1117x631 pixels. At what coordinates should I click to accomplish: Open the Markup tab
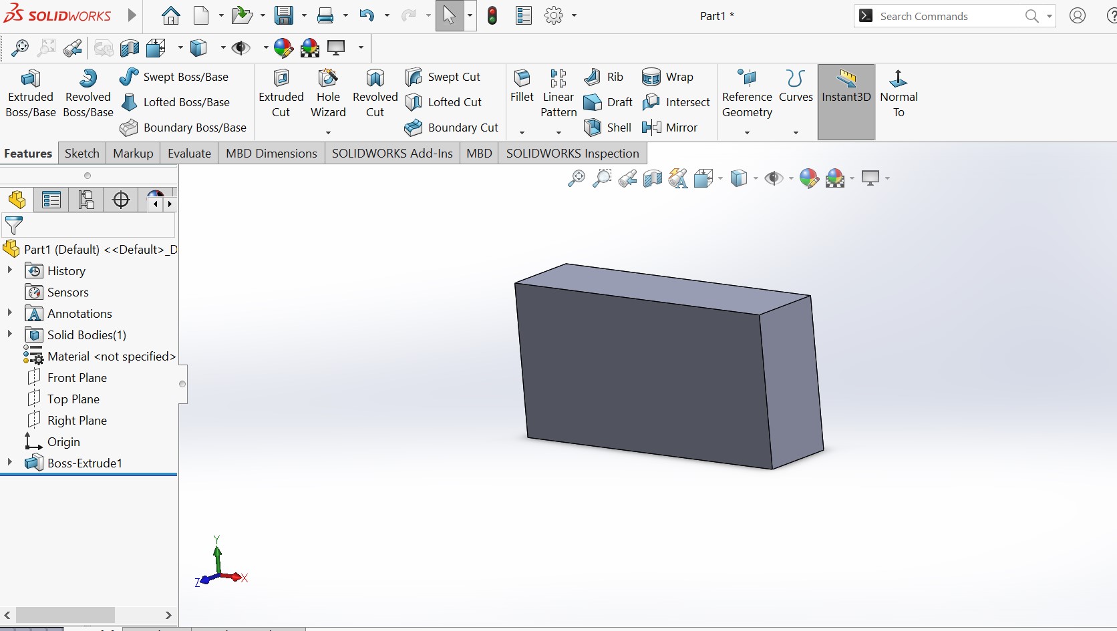[133, 153]
